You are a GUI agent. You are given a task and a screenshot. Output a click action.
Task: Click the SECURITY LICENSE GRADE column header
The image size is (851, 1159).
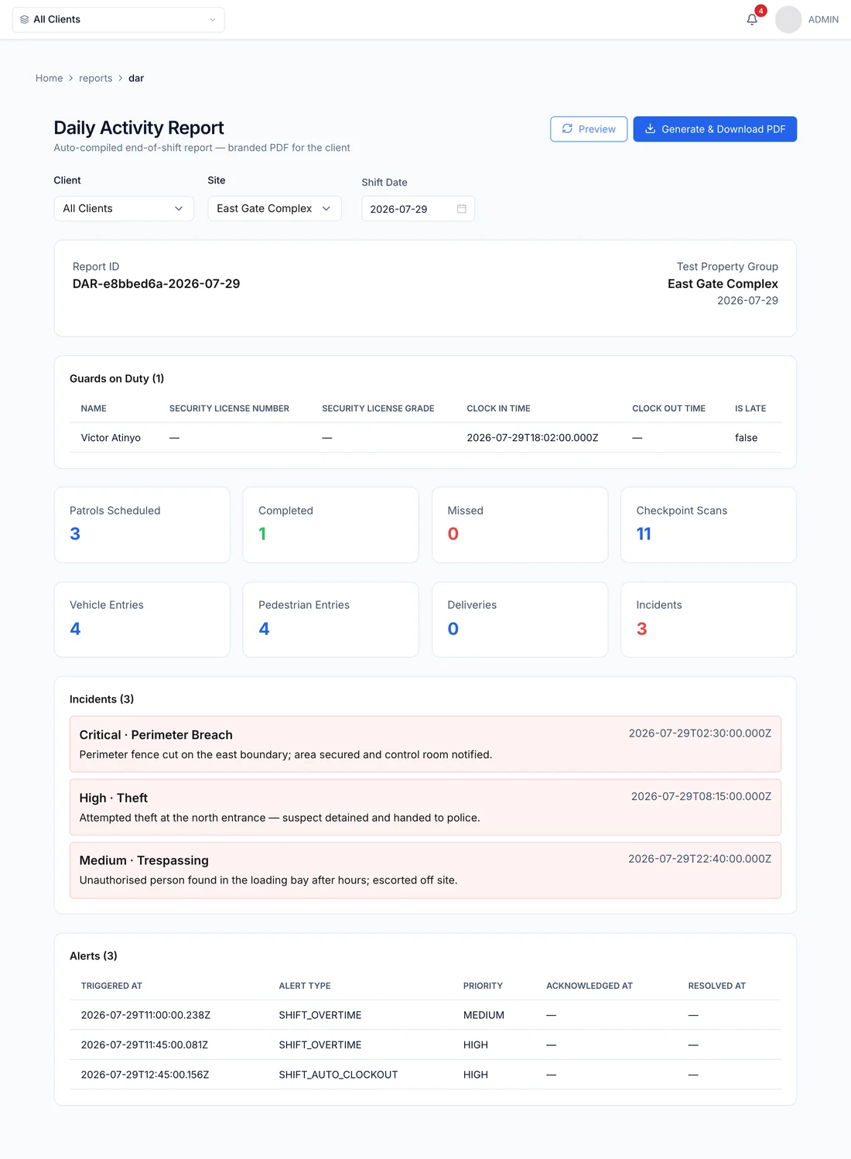[x=378, y=409]
